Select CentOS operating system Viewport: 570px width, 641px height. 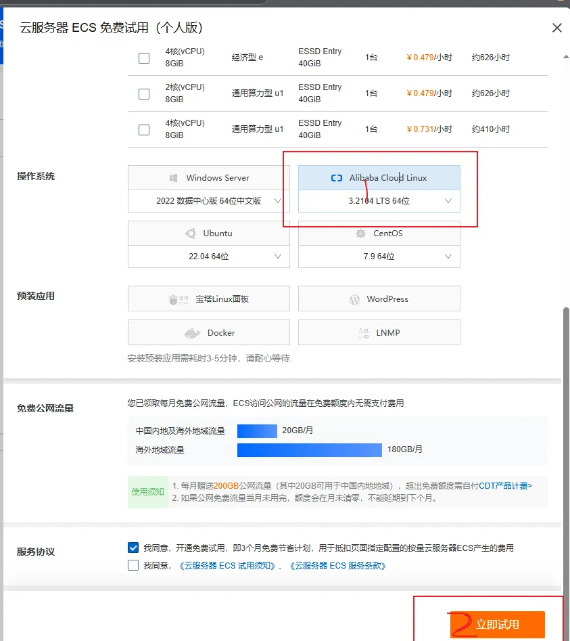point(379,234)
